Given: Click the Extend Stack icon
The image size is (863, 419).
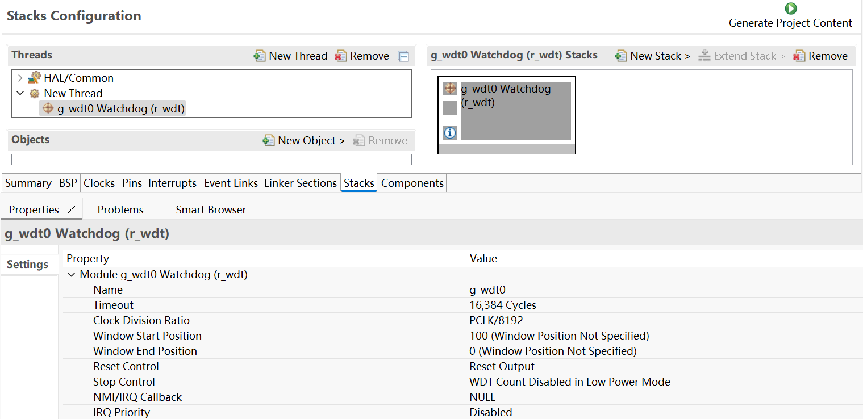Looking at the screenshot, I should (704, 56).
